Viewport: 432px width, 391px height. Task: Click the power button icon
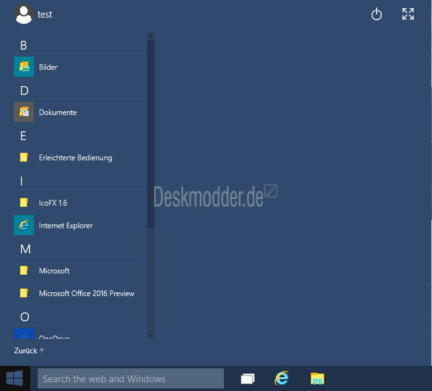point(376,14)
